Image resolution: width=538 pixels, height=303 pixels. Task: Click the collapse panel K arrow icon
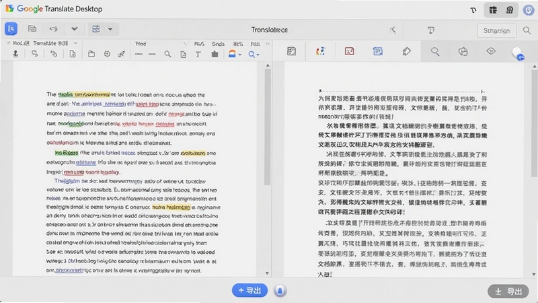tap(393, 30)
